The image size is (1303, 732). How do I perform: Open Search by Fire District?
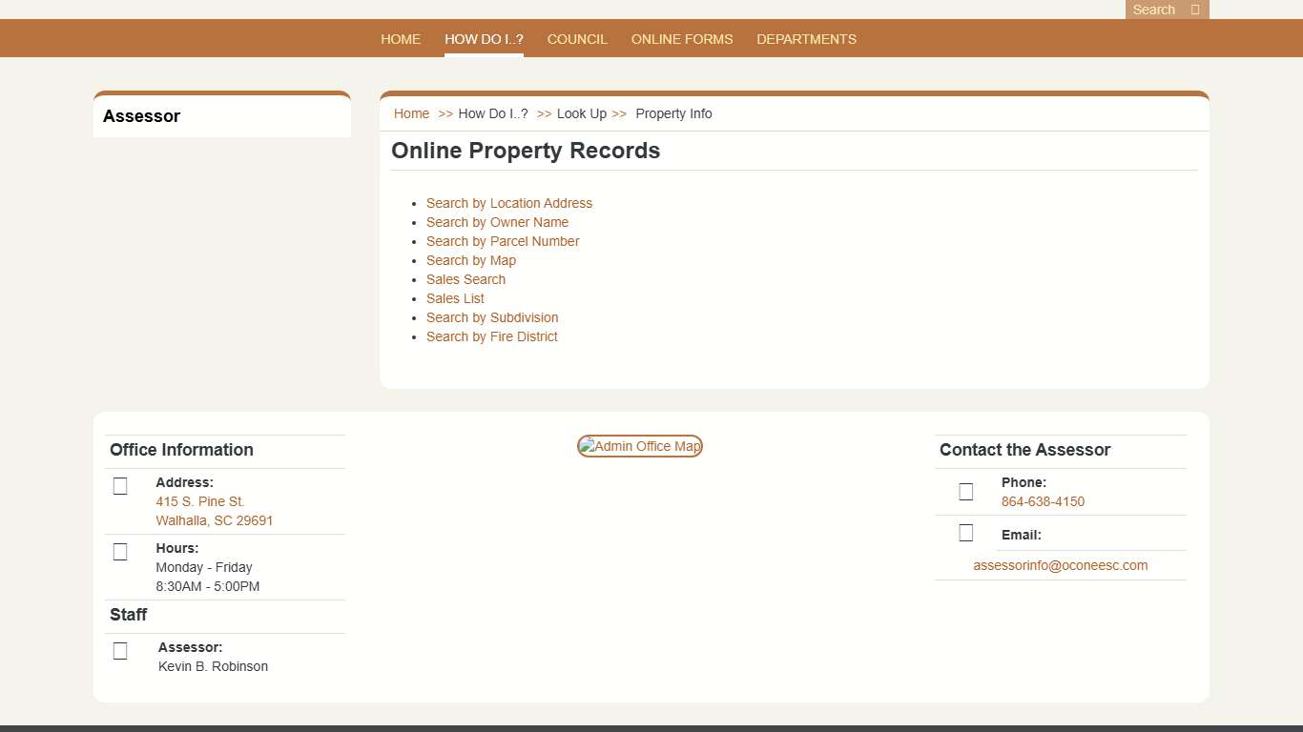click(x=491, y=336)
